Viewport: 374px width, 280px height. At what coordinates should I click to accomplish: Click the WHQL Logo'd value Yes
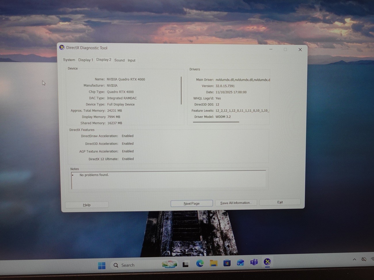pyautogui.click(x=218, y=98)
